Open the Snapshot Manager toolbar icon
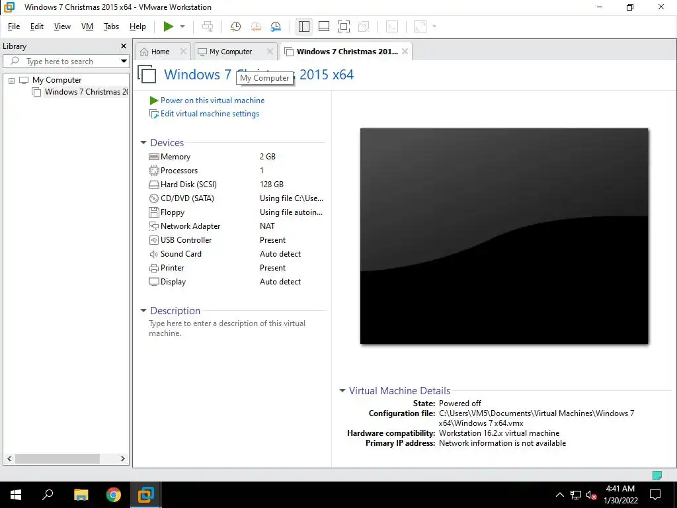 (x=276, y=26)
